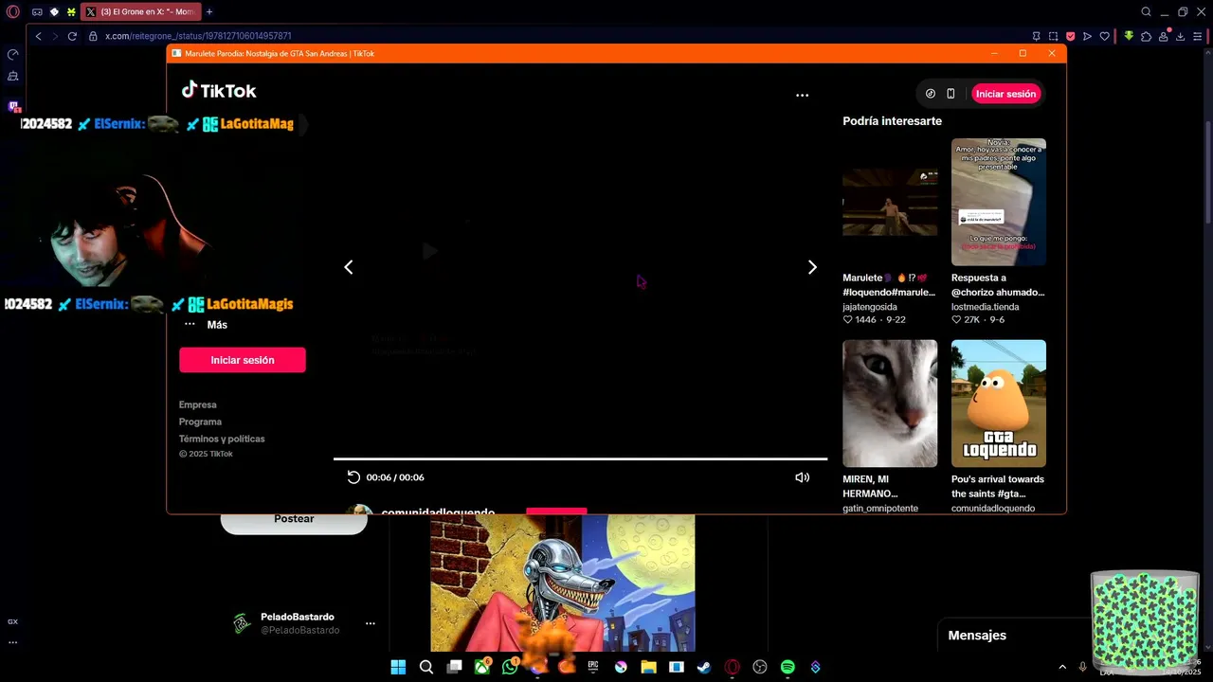Bookmark the page with heart icon
Screen dimensions: 1213x682
1104,36
